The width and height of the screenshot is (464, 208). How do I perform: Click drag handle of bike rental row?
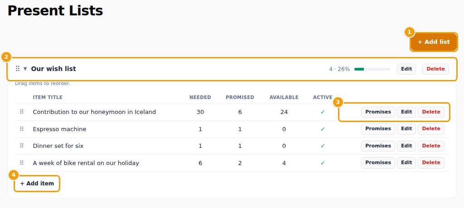(22, 163)
